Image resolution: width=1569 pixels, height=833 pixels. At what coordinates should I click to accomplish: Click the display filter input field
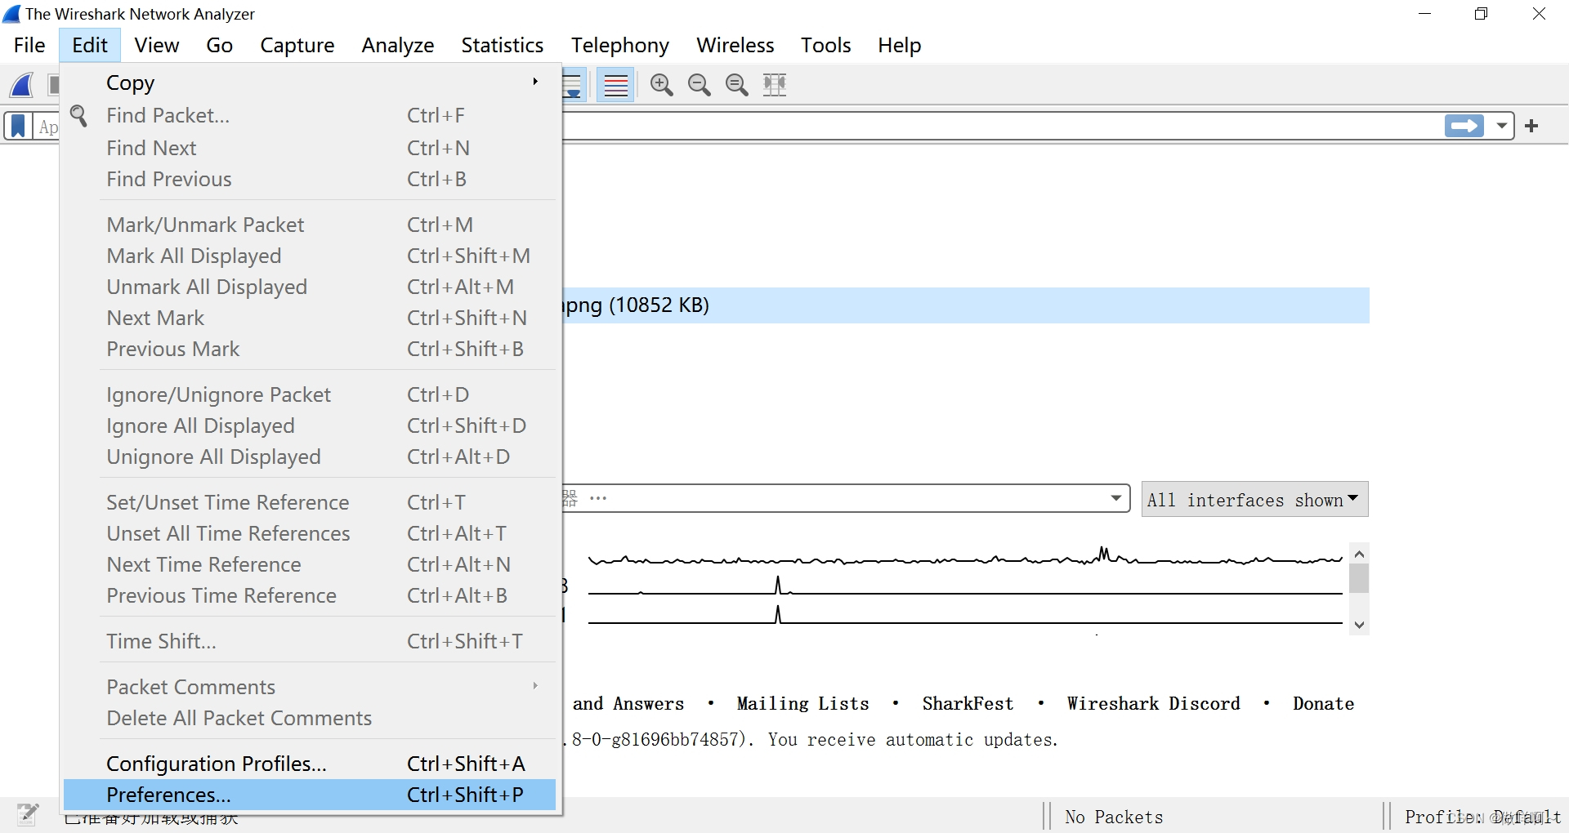click(1001, 126)
